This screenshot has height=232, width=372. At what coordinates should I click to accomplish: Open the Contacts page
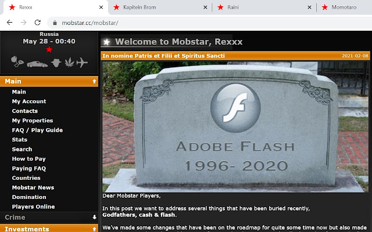[x=25, y=111]
